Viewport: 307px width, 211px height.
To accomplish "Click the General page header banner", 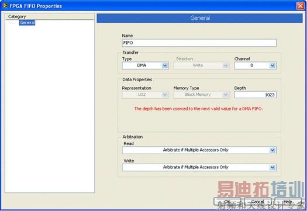I will click(199, 18).
